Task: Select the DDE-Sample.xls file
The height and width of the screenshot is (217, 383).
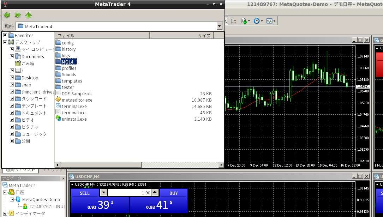Action: click(77, 94)
